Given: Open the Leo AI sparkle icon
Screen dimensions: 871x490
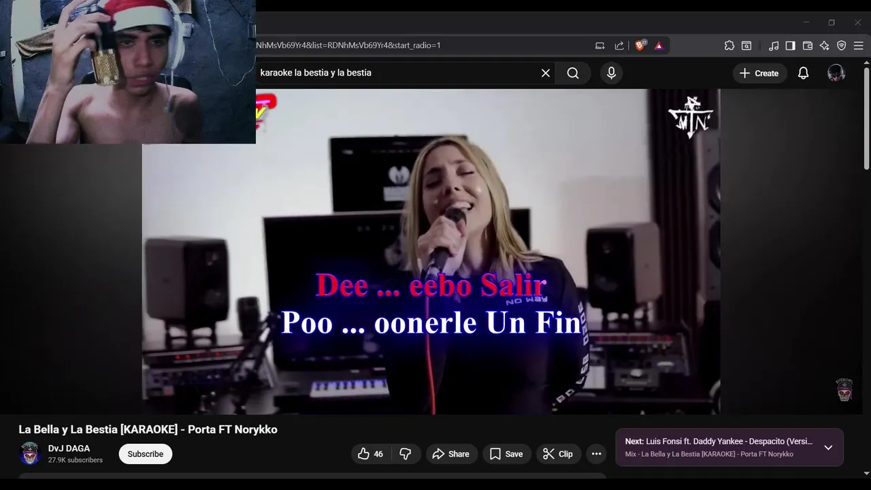Looking at the screenshot, I should (825, 46).
